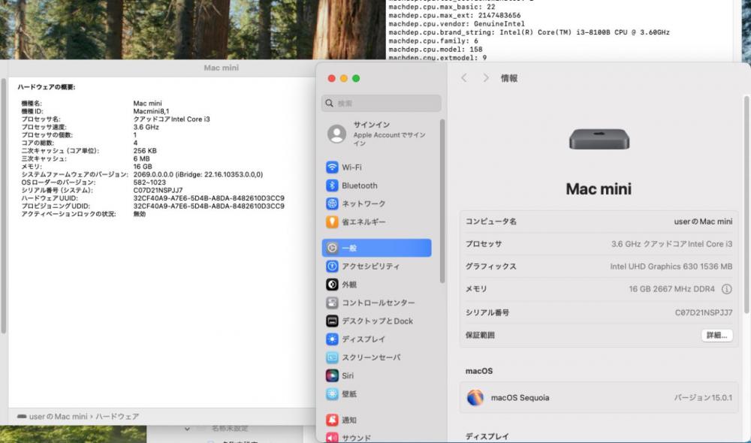Click the プロセッサ row in 情報
The width and height of the screenshot is (751, 443).
pyautogui.click(x=599, y=244)
